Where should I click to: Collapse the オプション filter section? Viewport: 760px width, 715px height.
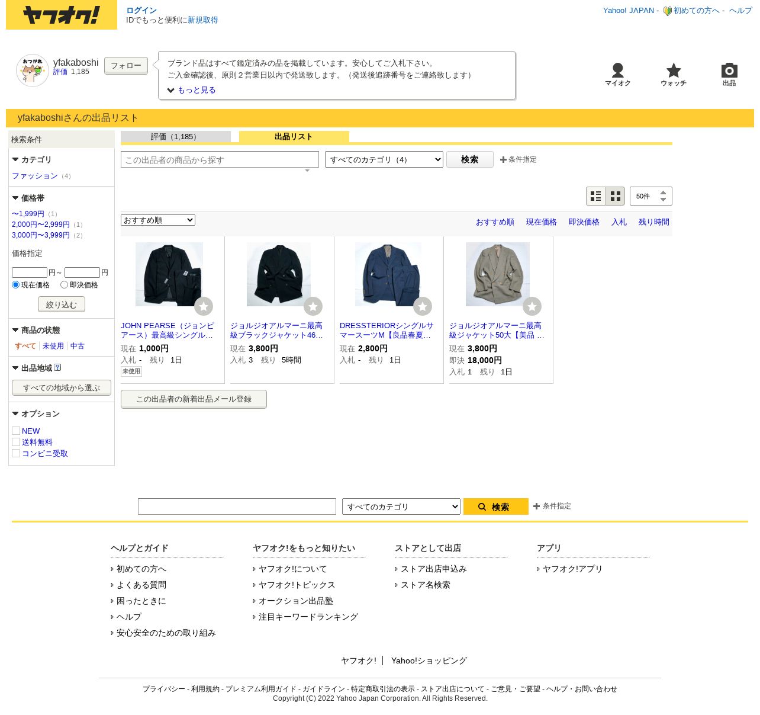15,413
